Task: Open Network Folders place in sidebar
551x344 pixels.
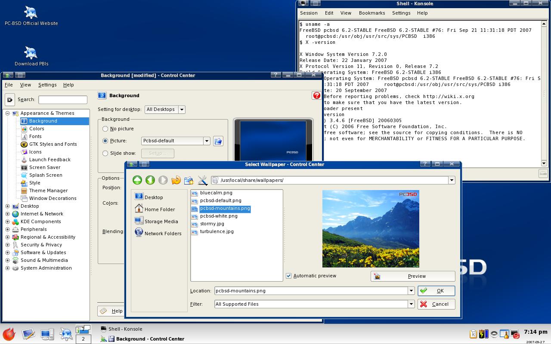Action: pos(158,233)
